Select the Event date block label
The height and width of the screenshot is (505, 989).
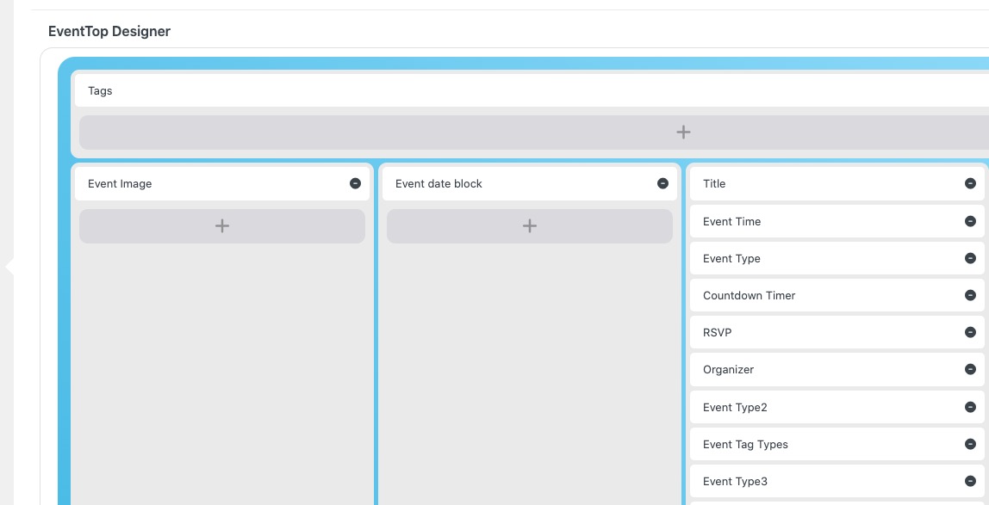(439, 184)
